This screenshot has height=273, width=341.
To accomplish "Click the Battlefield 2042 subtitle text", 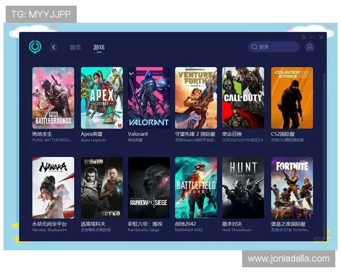I will click(189, 230).
